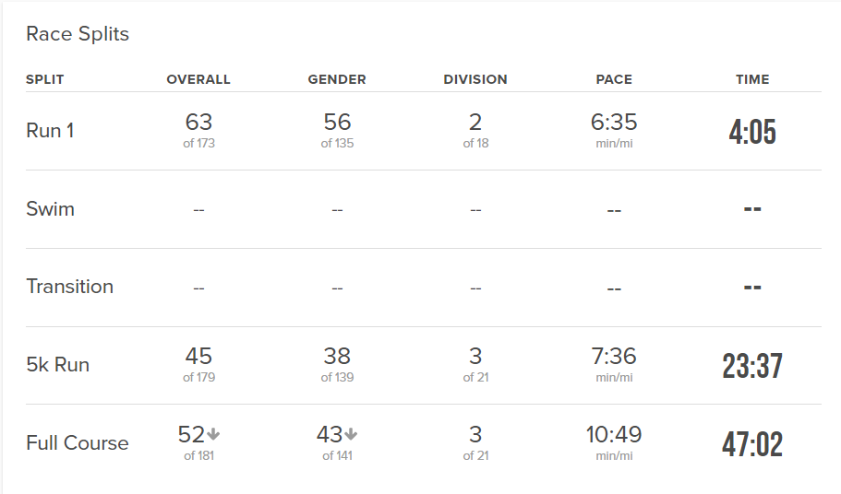Screen dimensions: 841x494
Task: Click the Run 1 time 4:05
Action: [752, 132]
